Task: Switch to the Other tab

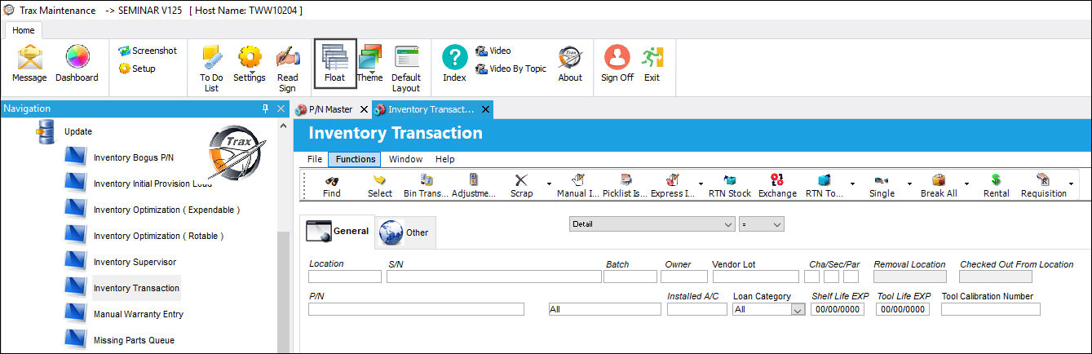Action: 406,232
